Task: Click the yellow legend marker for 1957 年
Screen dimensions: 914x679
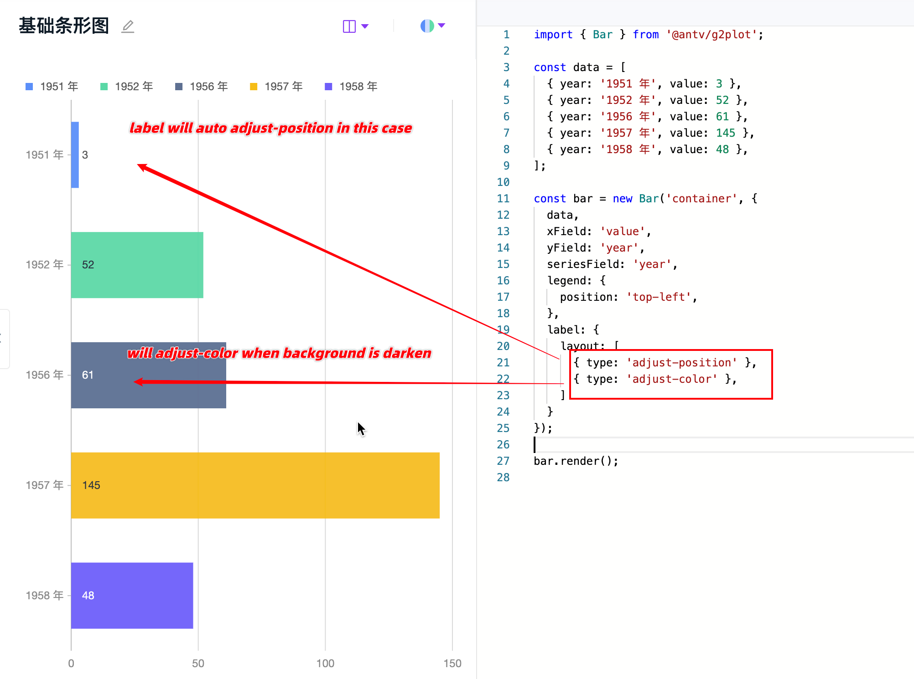Action: tap(254, 86)
